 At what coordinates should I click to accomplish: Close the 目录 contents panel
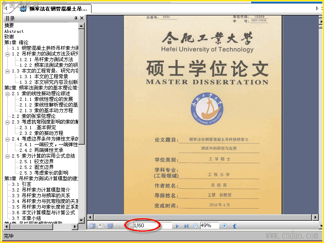tap(82, 18)
